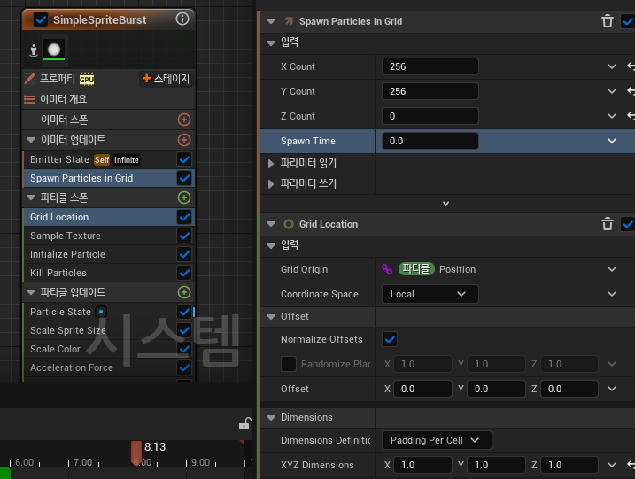Expand 파라미터 쓰기 section

(271, 183)
